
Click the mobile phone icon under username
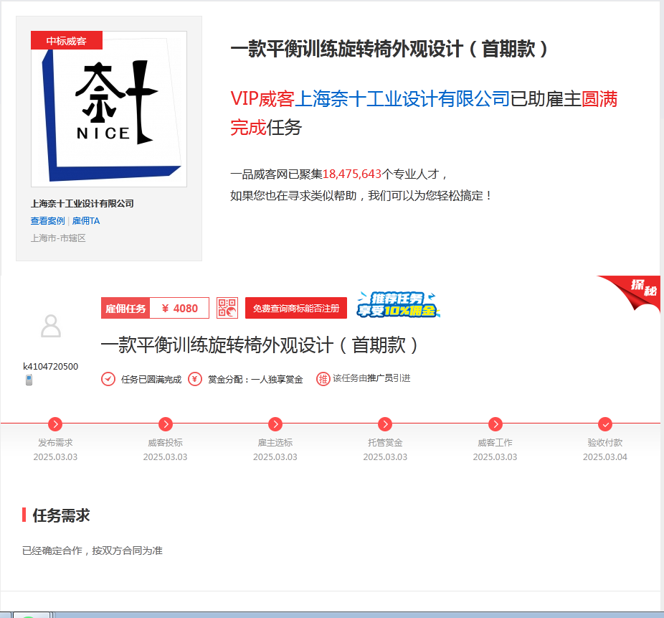pos(29,380)
